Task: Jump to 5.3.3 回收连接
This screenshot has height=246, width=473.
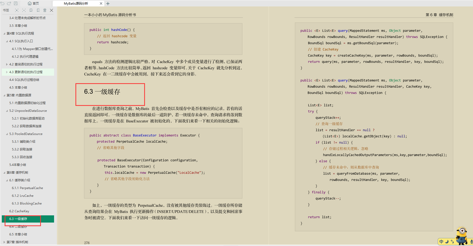Action: tap(22, 157)
